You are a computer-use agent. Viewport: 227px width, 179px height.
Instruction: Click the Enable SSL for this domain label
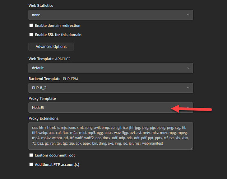pos(58,35)
